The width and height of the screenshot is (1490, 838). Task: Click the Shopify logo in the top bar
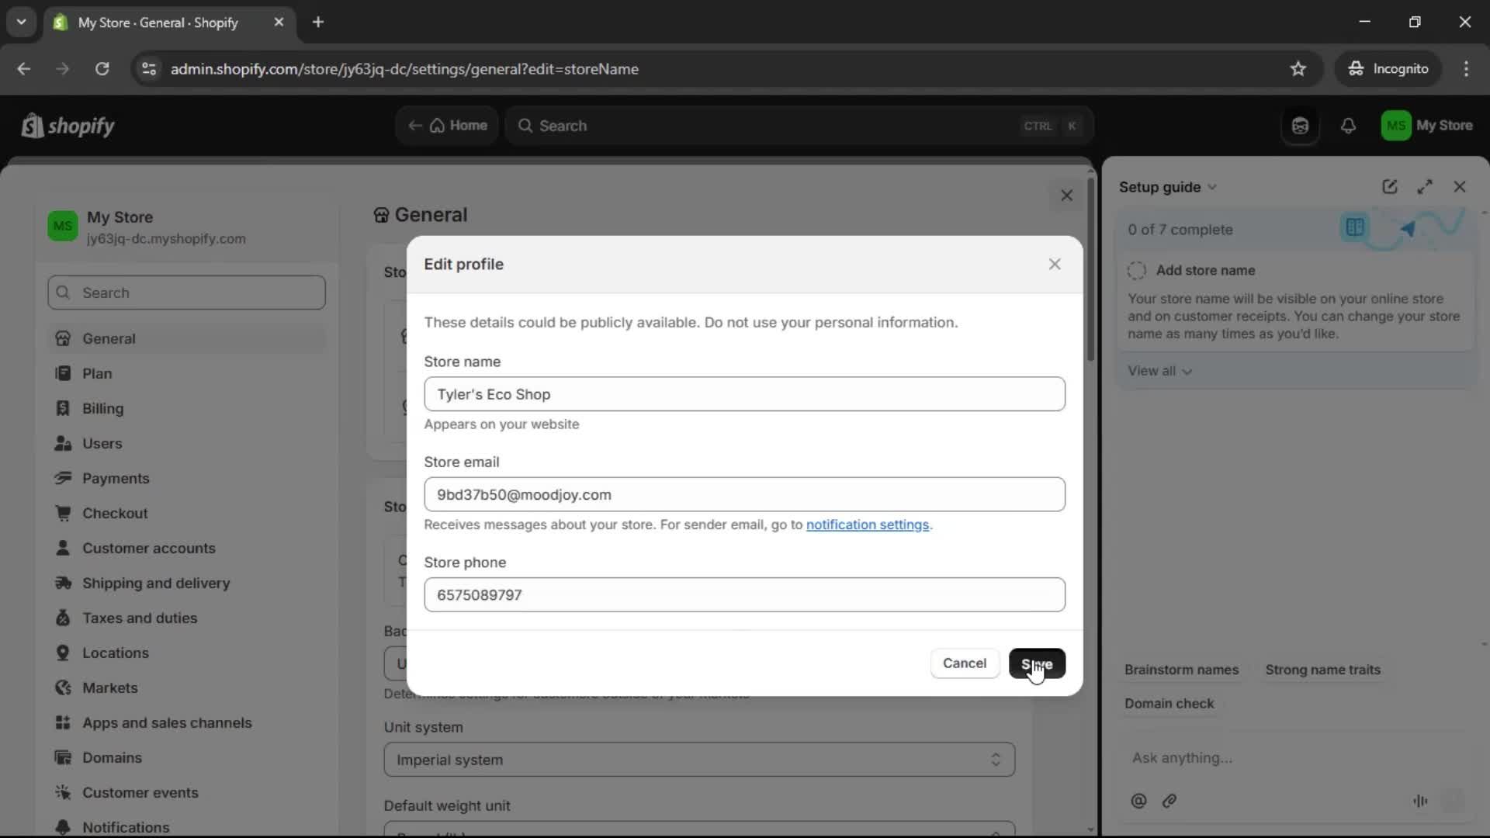(x=68, y=126)
